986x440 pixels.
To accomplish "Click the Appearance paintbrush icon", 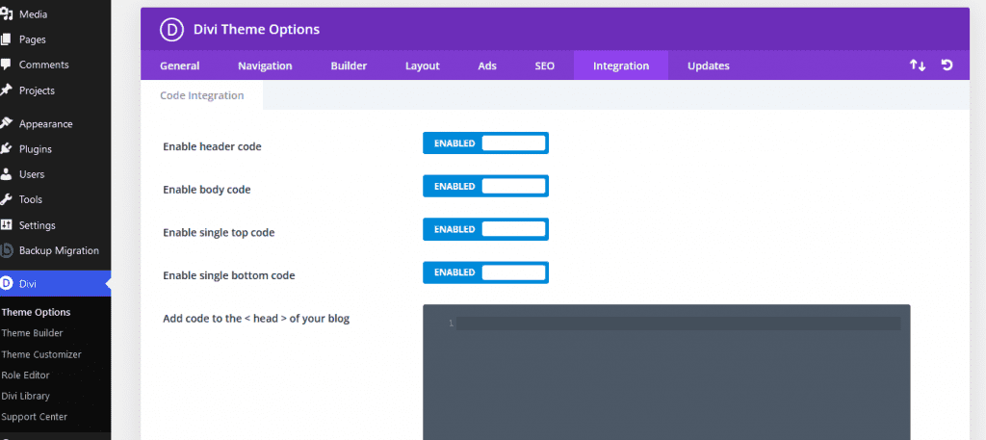I will click(x=6, y=124).
